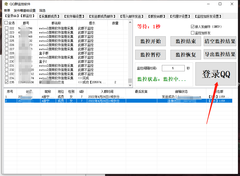The image size is (240, 176).
Task: Click the 提示 column header
Action: pos(92,23)
